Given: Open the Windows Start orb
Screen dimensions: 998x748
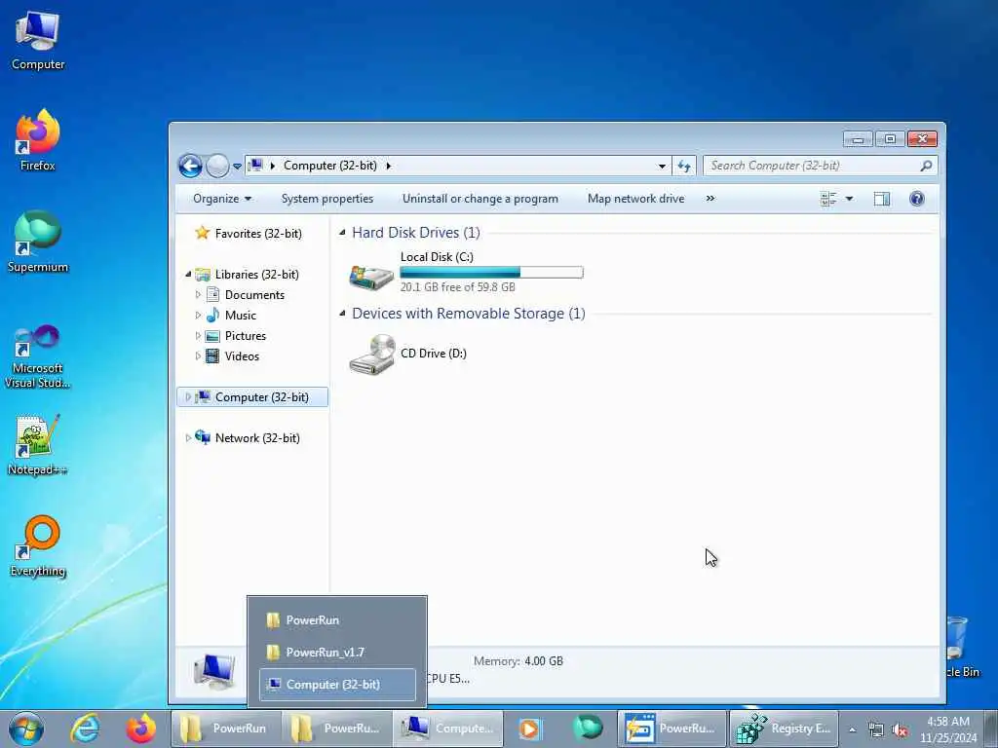Looking at the screenshot, I should [26, 729].
